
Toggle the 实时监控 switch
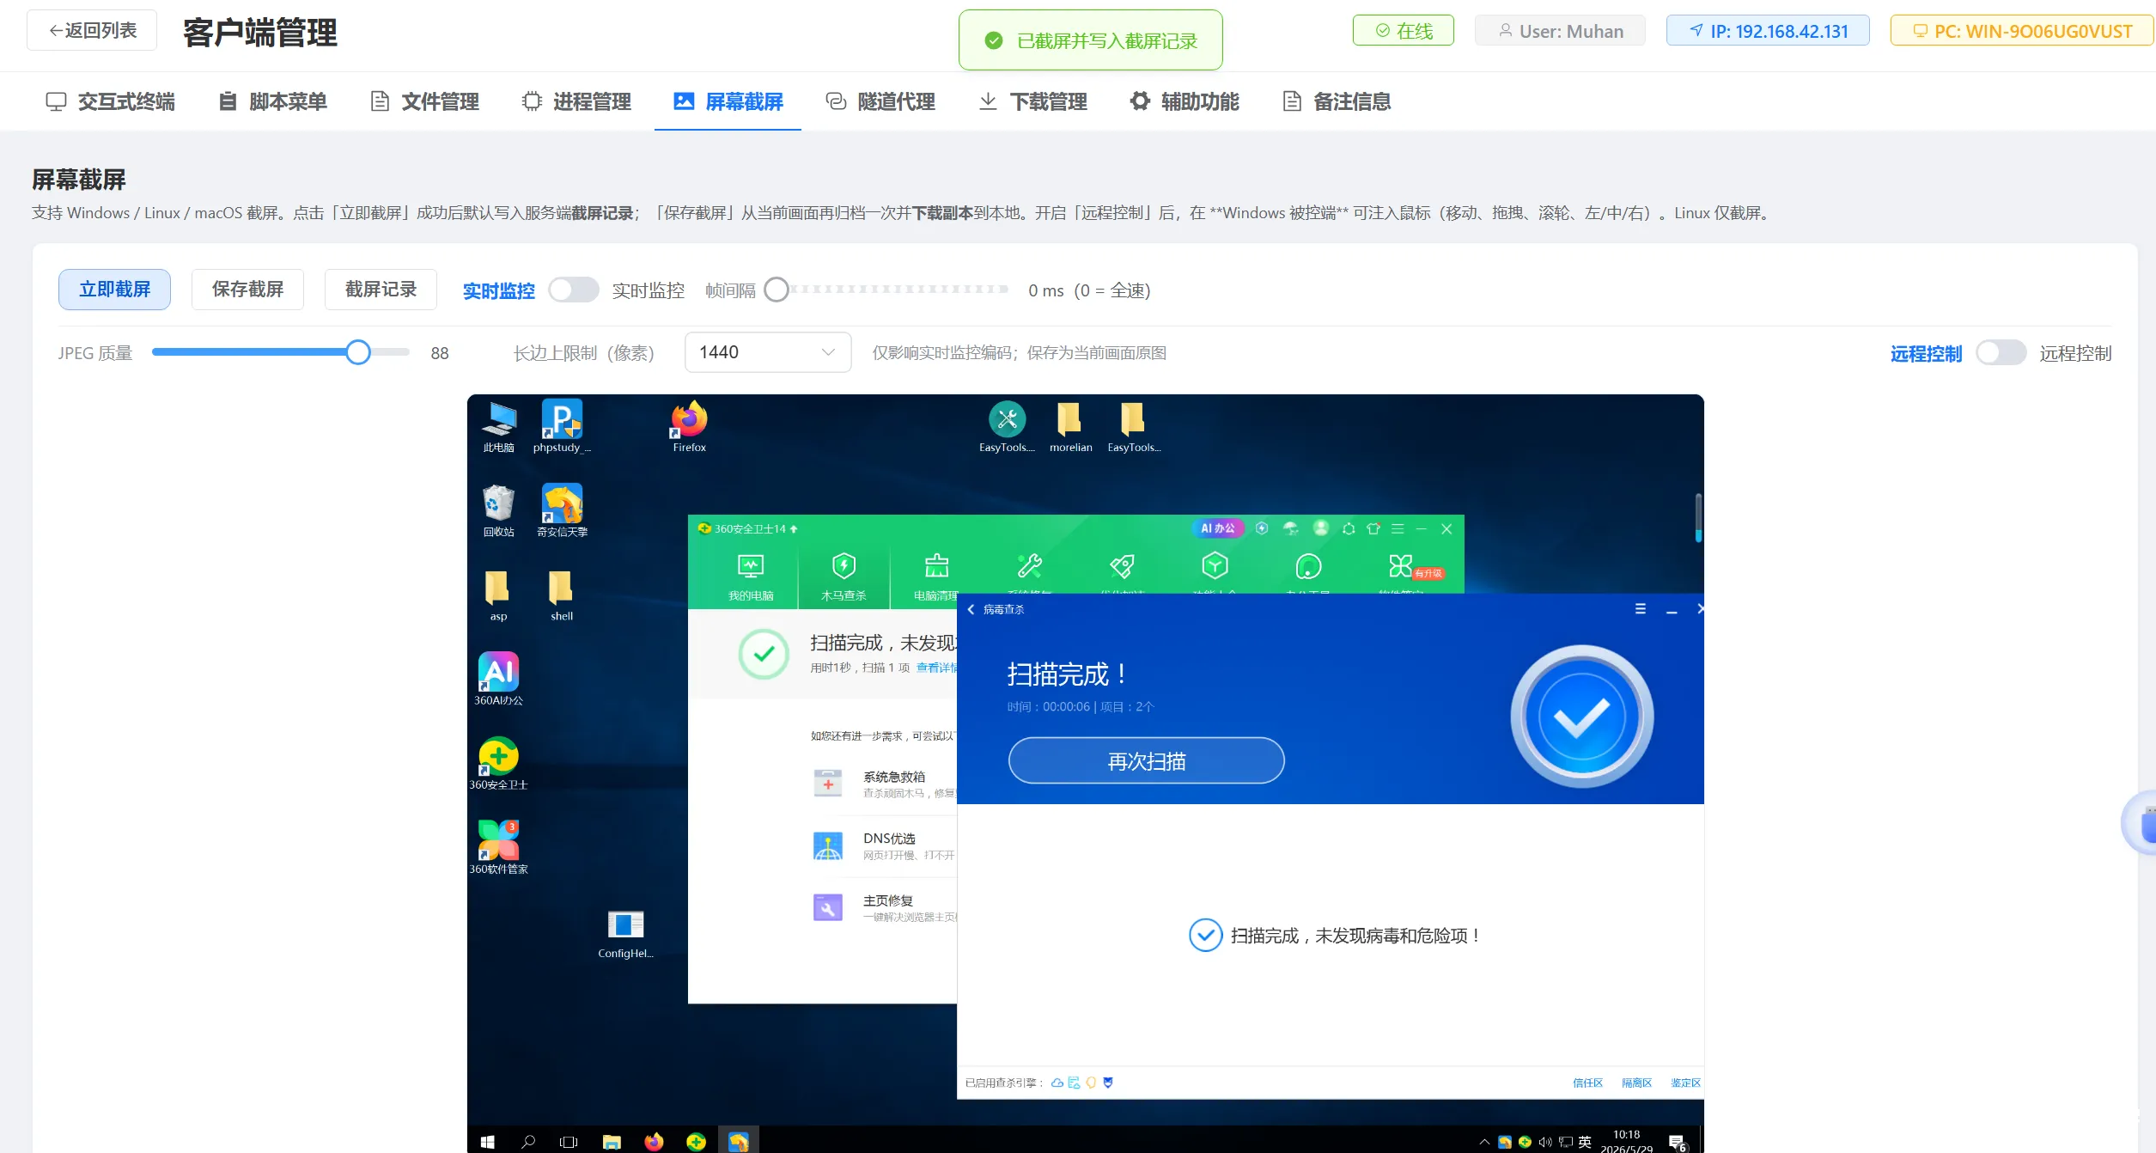pyautogui.click(x=574, y=290)
